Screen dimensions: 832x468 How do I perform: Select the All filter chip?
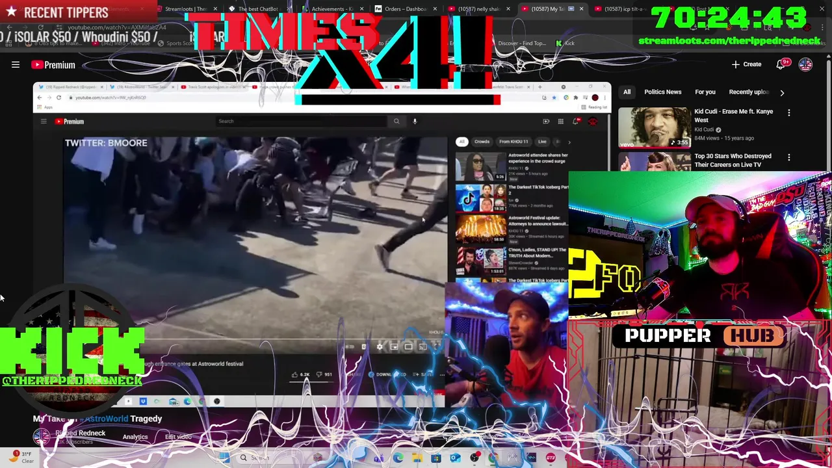[x=627, y=92]
